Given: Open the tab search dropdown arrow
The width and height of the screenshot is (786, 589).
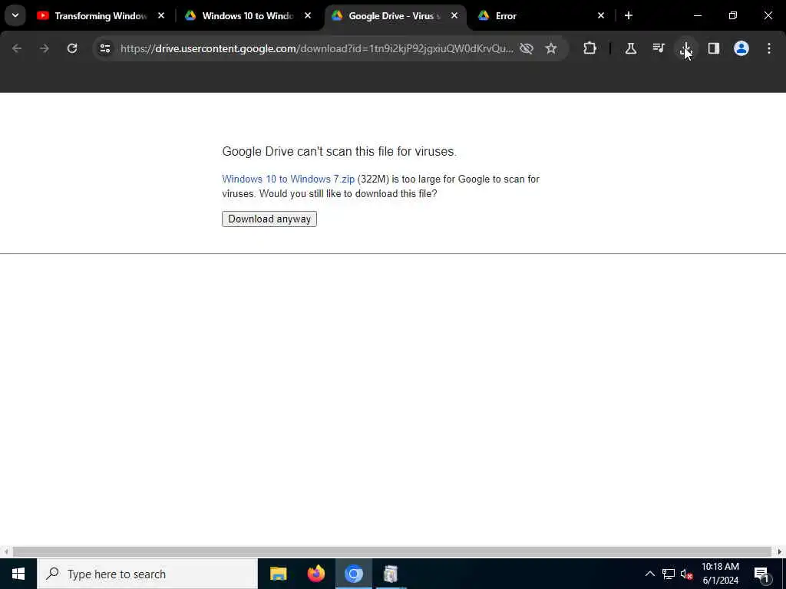Looking at the screenshot, I should 15,15.
